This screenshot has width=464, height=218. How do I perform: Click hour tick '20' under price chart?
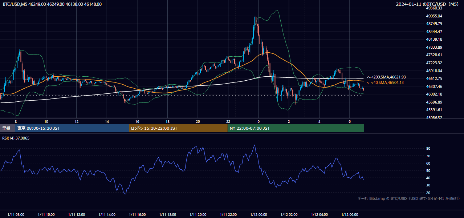(198, 121)
